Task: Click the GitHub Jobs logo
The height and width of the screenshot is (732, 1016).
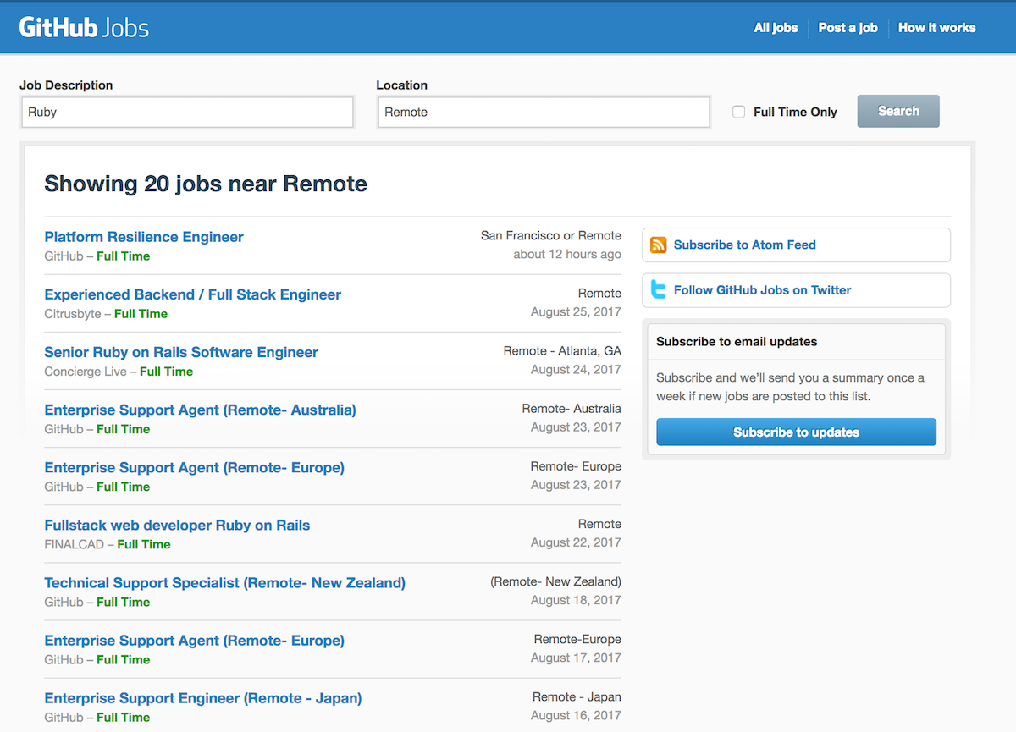Action: pos(84,28)
